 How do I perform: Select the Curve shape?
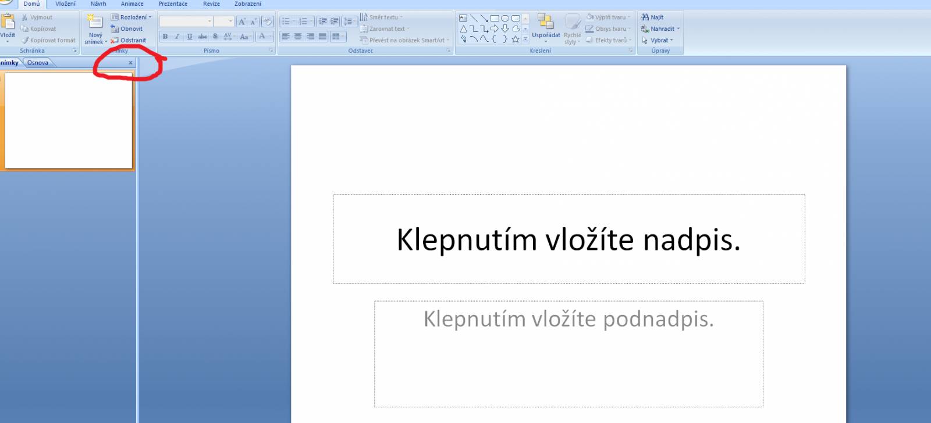(x=484, y=40)
